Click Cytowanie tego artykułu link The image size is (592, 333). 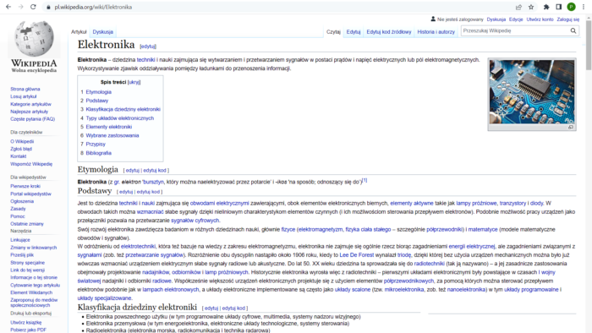click(x=36, y=285)
